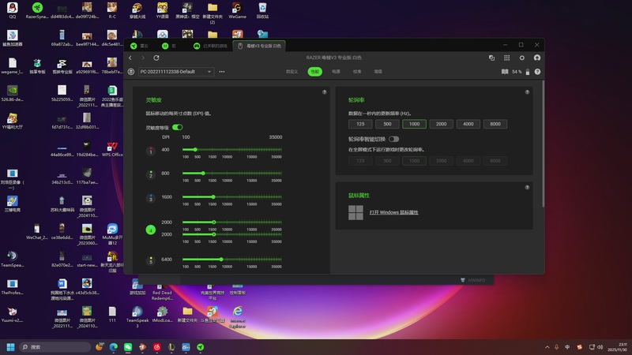This screenshot has width=632, height=355.
Task: Open the WPS Office desktop icon
Action: coord(112,149)
